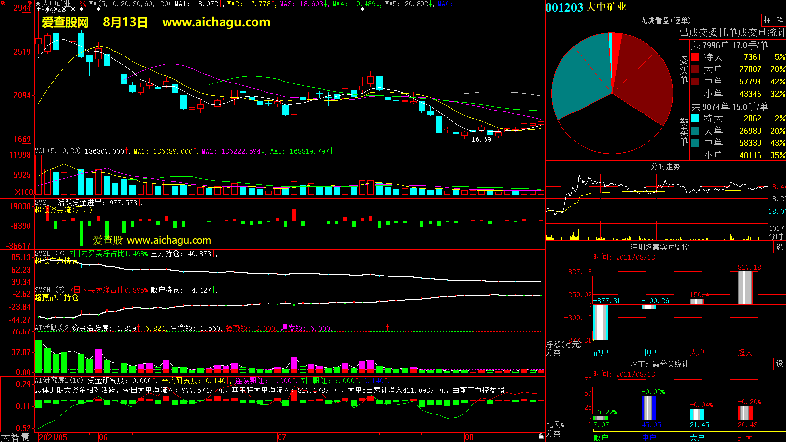Click the 大智慧 logo in bottom-left corner
This screenshot has width=786, height=442.
tap(15, 437)
